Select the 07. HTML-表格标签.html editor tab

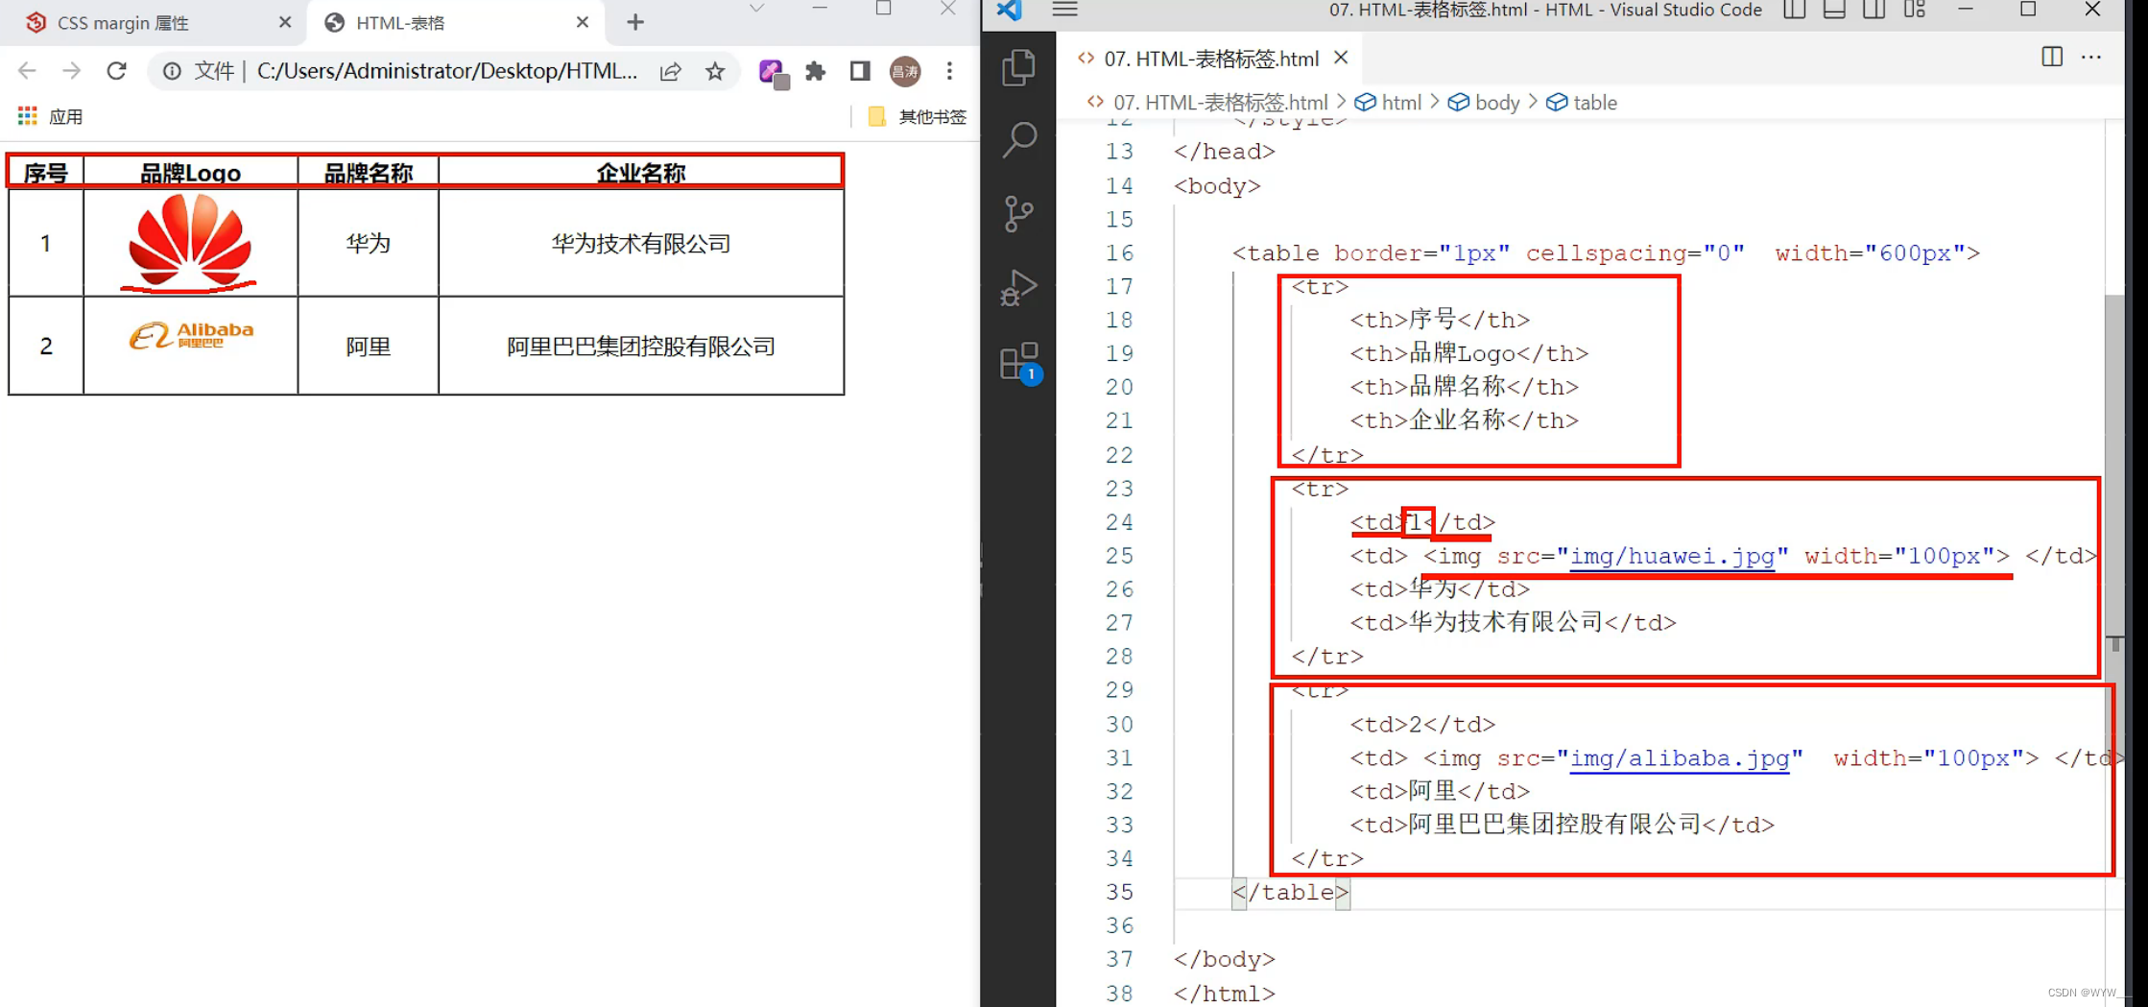click(x=1211, y=59)
